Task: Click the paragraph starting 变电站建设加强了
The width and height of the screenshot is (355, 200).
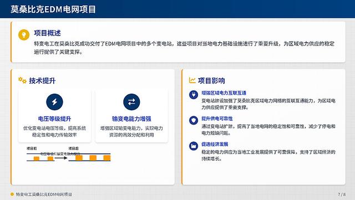Action: (x=268, y=104)
